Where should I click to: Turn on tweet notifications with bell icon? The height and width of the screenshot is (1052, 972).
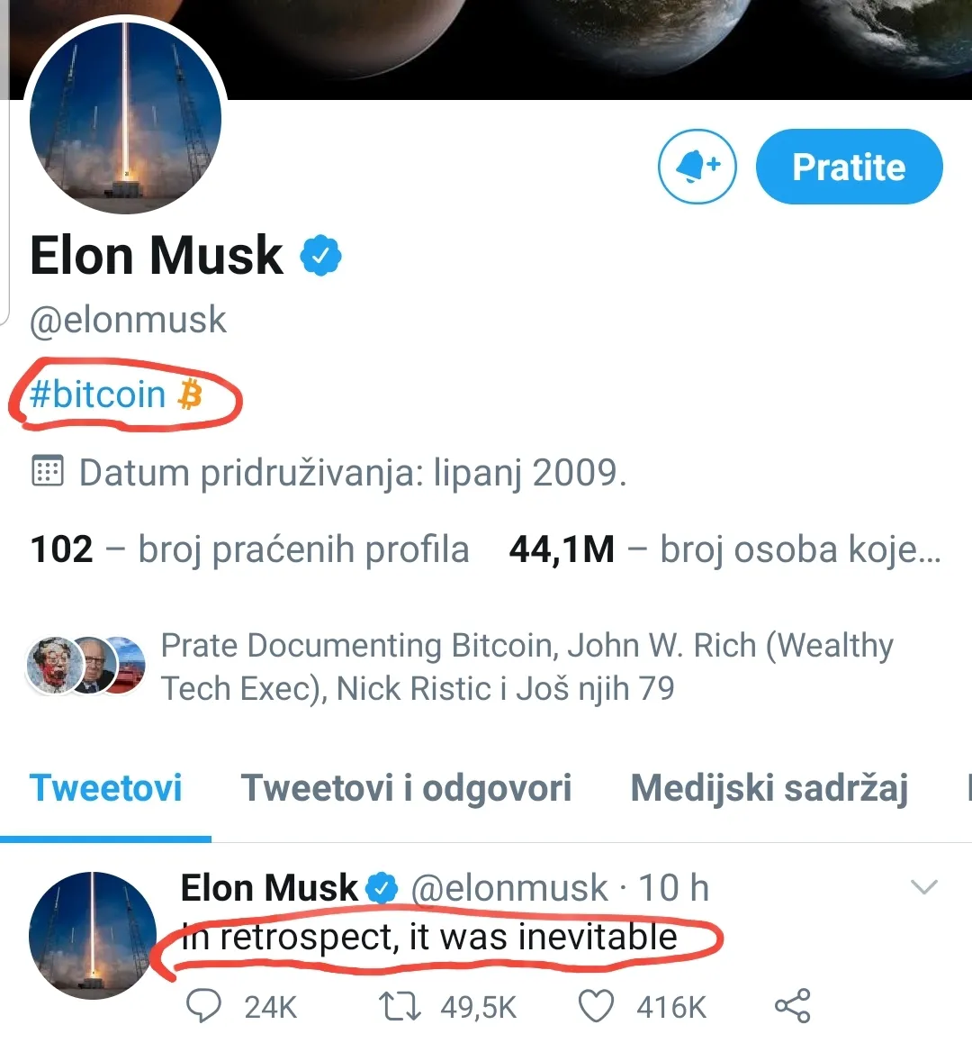click(x=697, y=167)
